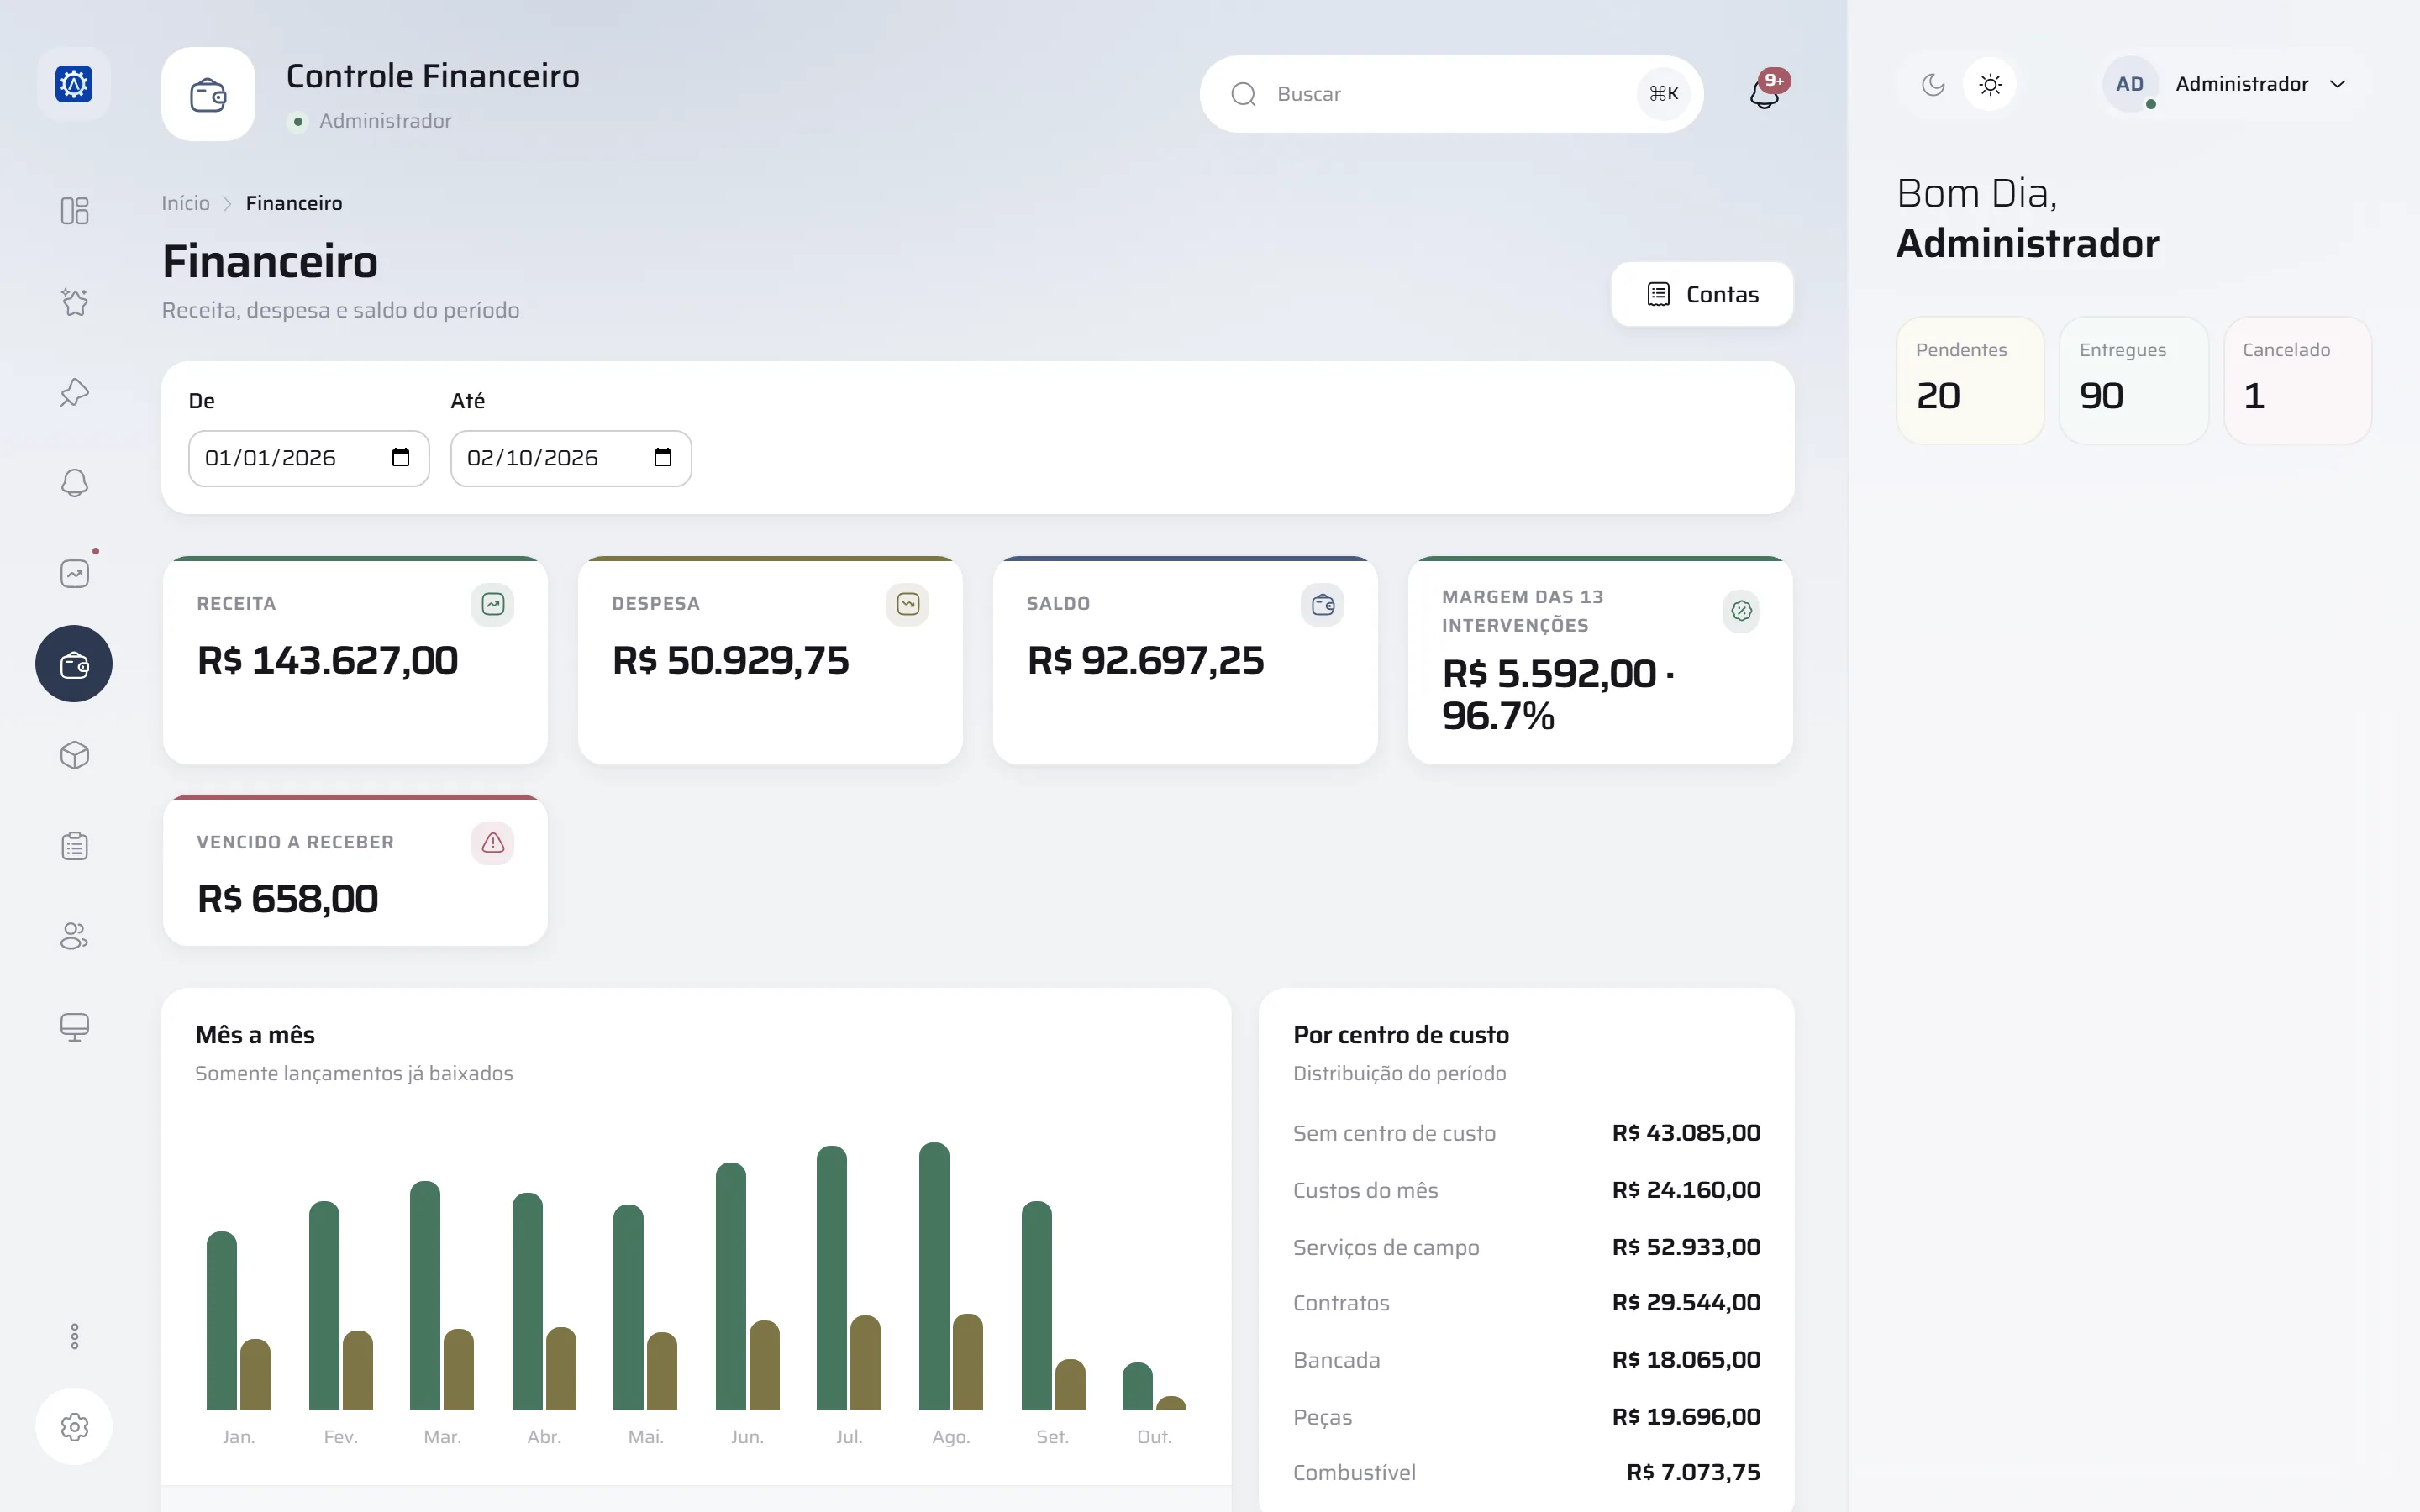
Task: Select the active wallet Financeiro sidebar icon
Action: 74,664
